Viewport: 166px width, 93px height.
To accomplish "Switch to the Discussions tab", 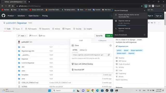I will [44, 29].
